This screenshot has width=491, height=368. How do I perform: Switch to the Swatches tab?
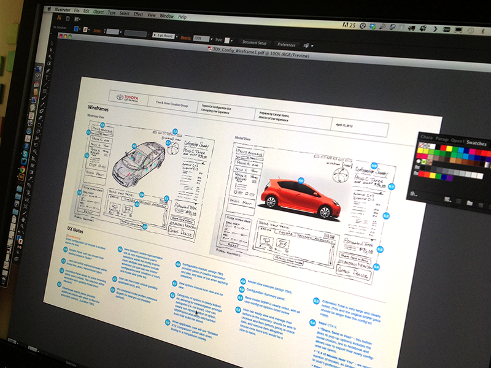(x=477, y=144)
